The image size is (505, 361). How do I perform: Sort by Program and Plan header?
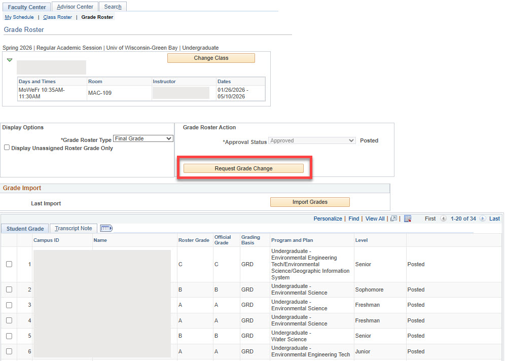[x=292, y=240]
